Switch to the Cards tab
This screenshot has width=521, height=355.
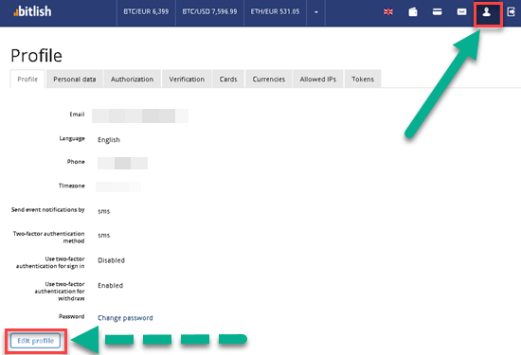coord(228,79)
